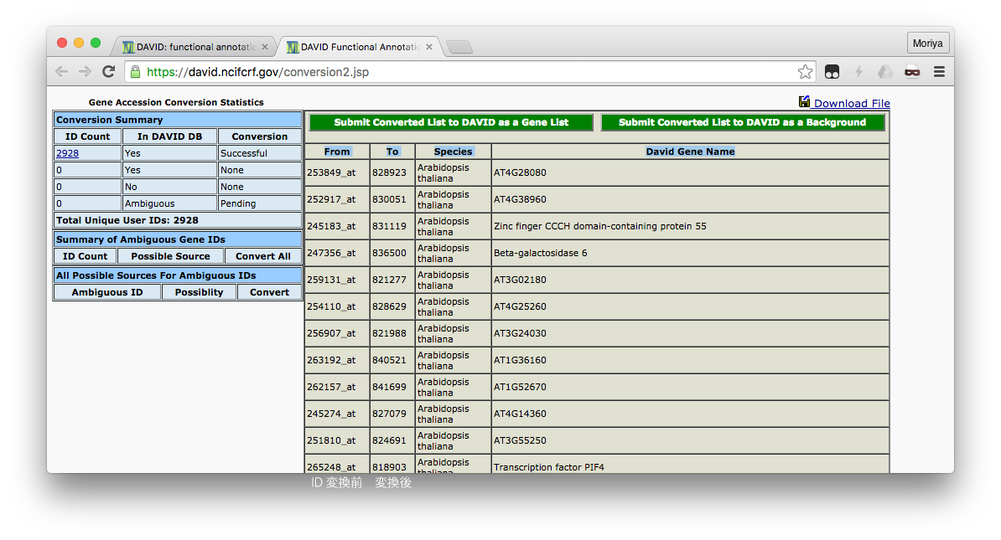Click the To column header
Viewport: 1001px width, 540px height.
pos(392,152)
